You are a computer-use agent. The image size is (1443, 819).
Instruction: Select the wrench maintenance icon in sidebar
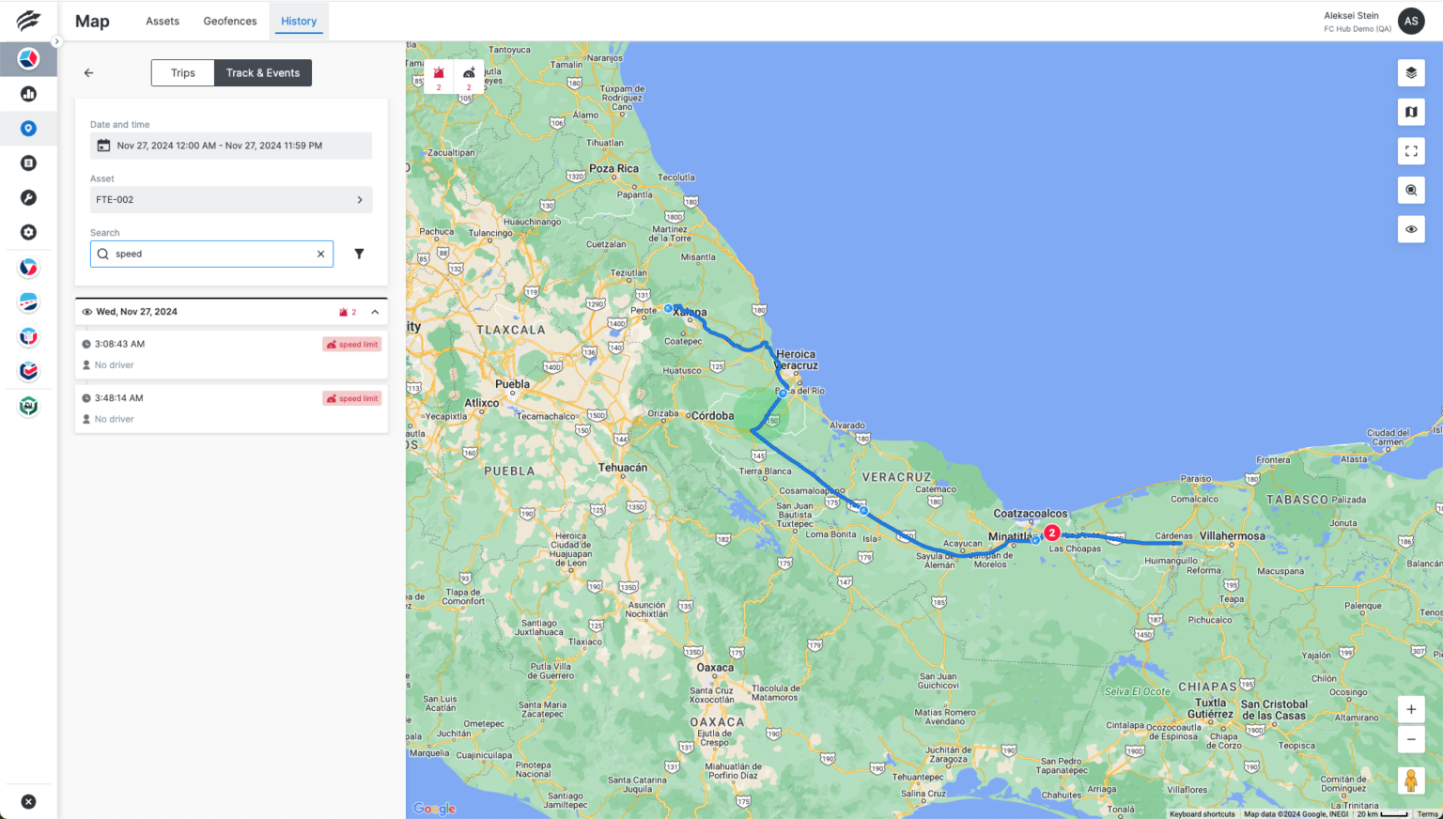[x=28, y=197]
